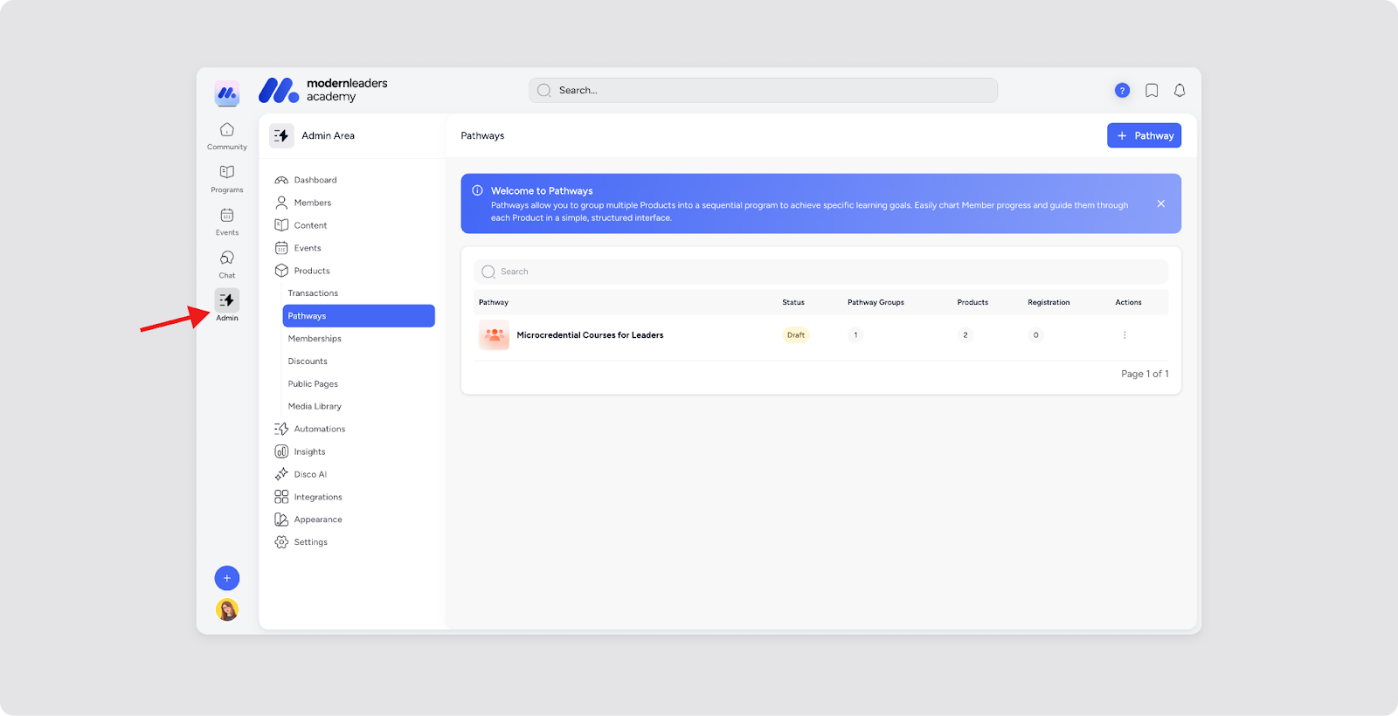
Task: Open notifications bell icon
Action: click(1180, 90)
